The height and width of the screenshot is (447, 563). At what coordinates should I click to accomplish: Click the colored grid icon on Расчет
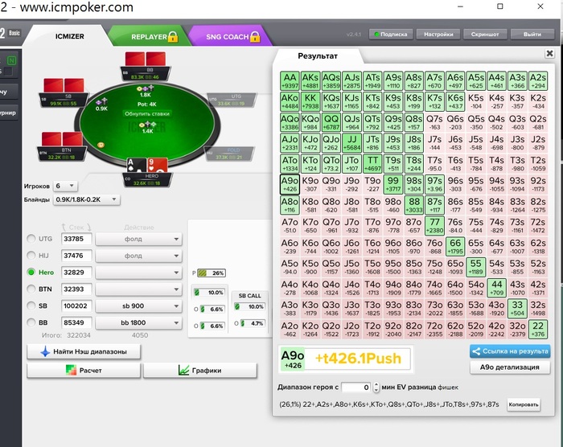(x=71, y=370)
